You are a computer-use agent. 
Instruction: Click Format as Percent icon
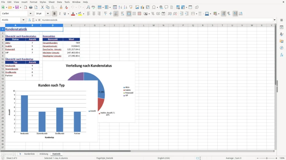pyautogui.click(x=153, y=14)
